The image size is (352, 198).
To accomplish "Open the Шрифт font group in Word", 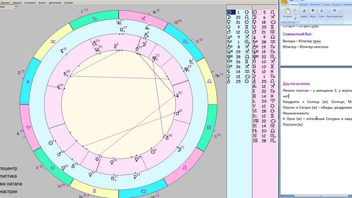I will (x=304, y=13).
